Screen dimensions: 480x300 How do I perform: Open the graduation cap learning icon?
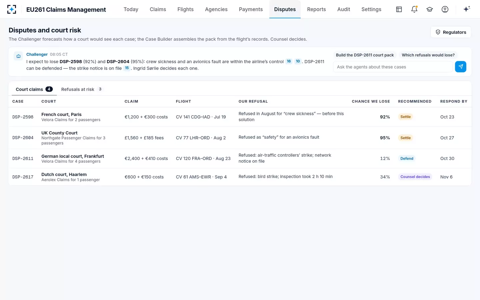click(430, 9)
